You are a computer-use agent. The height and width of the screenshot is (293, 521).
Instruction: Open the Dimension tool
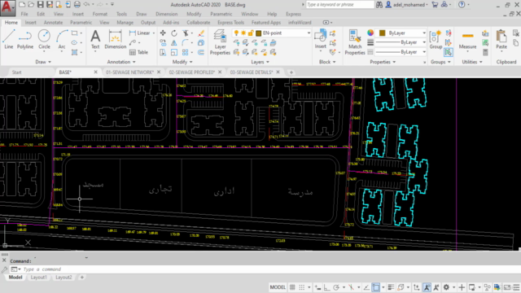pos(116,39)
